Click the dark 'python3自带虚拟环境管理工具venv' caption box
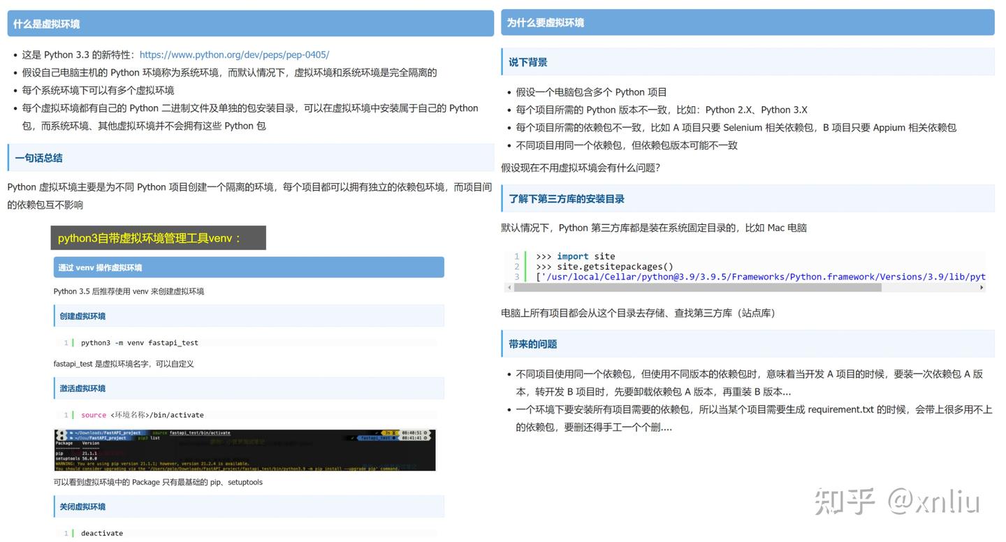Viewport: 1006px width, 542px height. pyautogui.click(x=158, y=237)
